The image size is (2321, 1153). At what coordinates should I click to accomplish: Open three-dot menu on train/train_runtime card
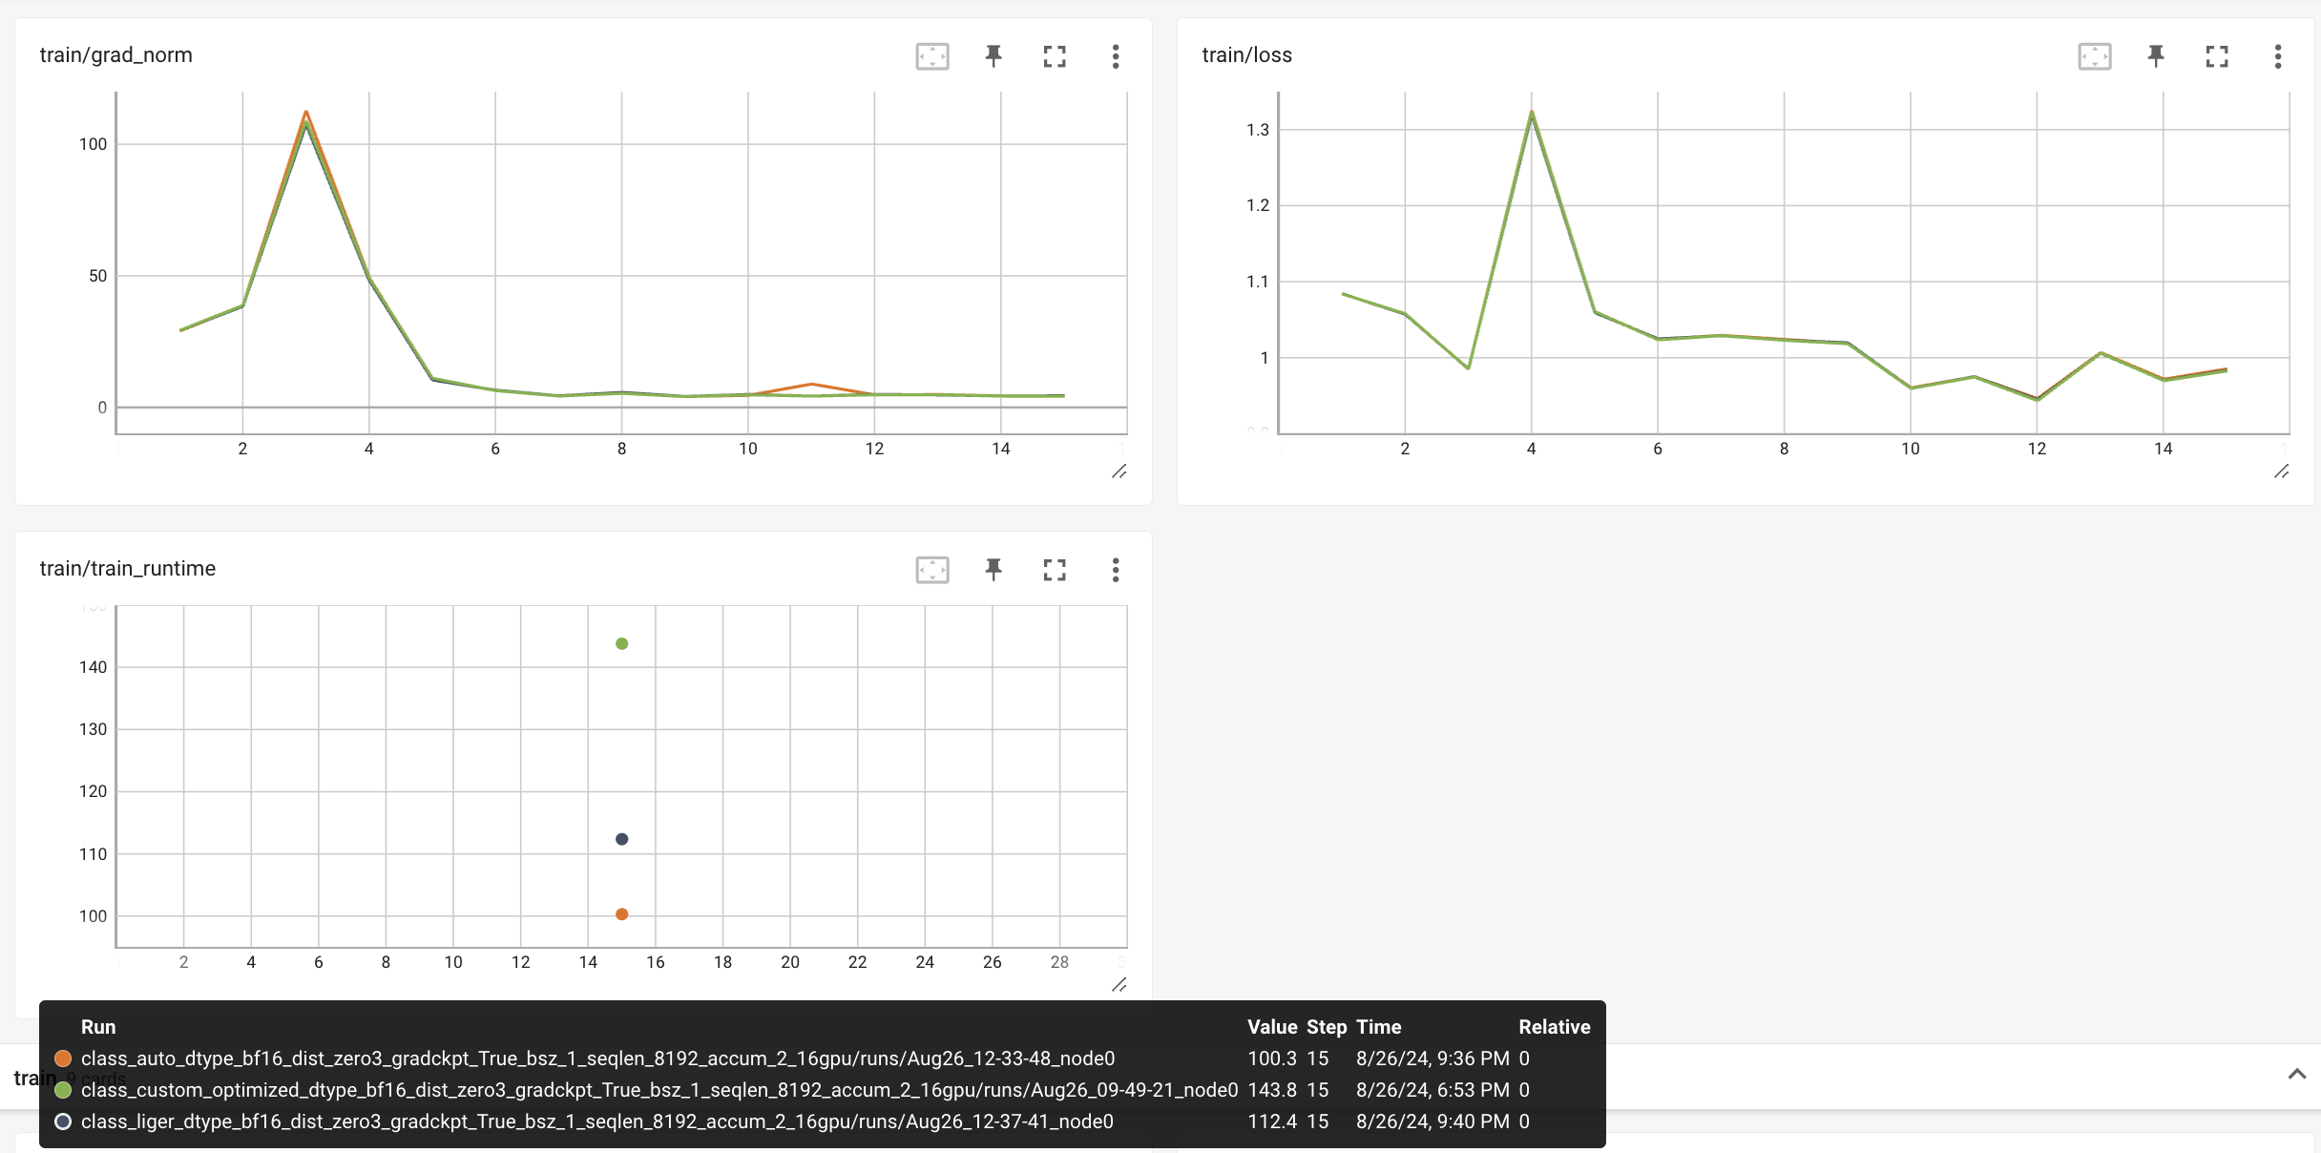1115,570
